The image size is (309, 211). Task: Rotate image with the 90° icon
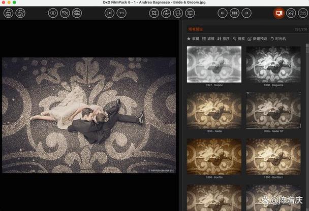pyautogui.click(x=166, y=13)
